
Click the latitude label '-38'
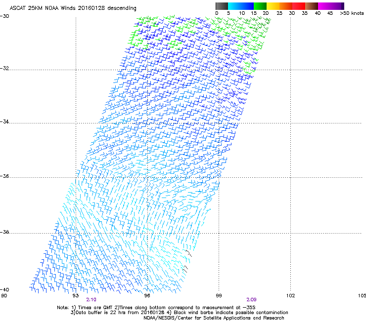pos(4,232)
